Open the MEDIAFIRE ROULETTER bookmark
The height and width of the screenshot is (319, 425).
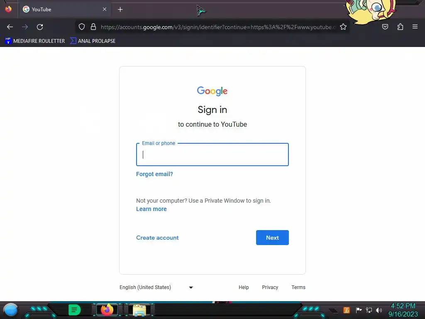pyautogui.click(x=35, y=41)
